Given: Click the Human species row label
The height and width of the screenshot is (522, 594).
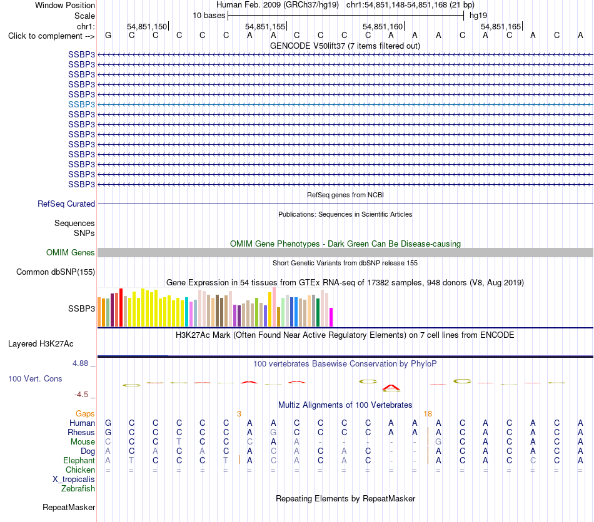Looking at the screenshot, I should click(x=82, y=423).
